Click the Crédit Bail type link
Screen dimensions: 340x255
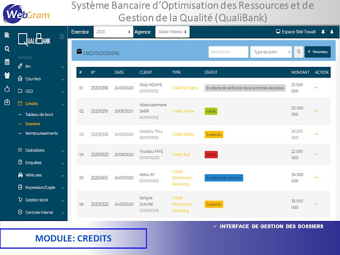[x=181, y=155]
